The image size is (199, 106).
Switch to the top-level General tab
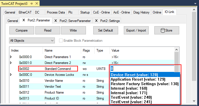pyautogui.click(x=10, y=12)
